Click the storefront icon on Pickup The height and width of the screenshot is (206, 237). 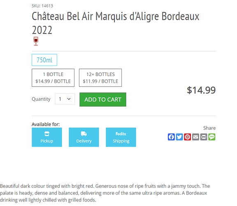point(47,134)
